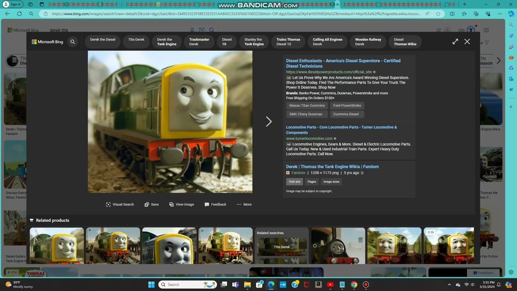Open the Windows Start menu
Image resolution: width=517 pixels, height=291 pixels.
151,285
